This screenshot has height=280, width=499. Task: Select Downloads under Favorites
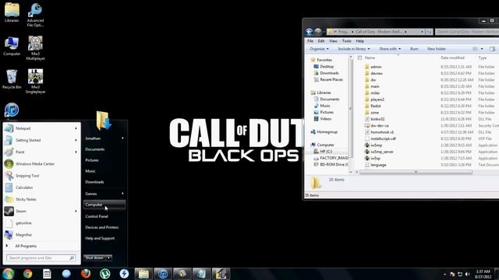[329, 73]
